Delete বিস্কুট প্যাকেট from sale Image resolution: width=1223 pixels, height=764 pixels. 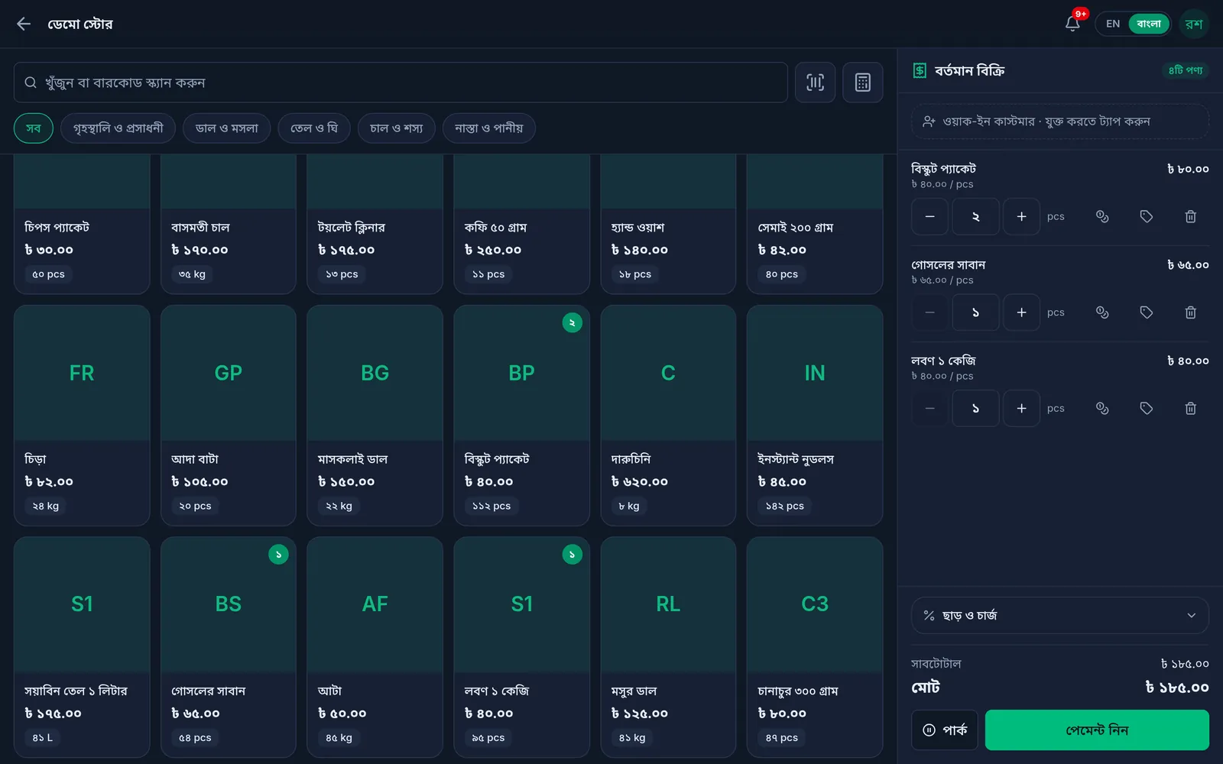tap(1190, 217)
